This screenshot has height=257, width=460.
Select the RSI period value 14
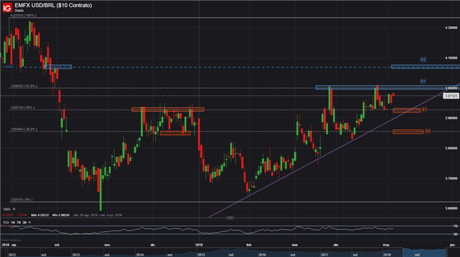pos(13,223)
